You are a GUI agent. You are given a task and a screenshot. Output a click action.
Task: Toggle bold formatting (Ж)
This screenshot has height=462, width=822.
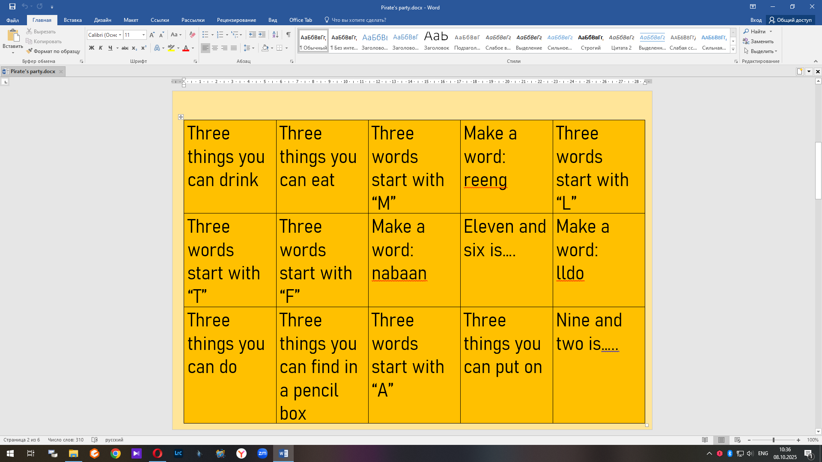[91, 48]
